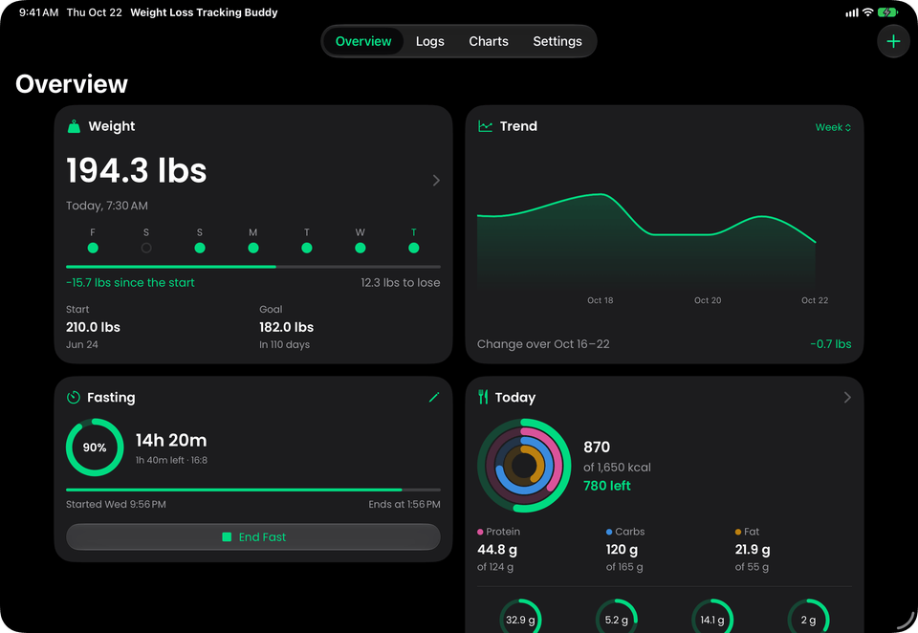918x633 pixels.
Task: Click the blue Carbs dot
Action: click(x=609, y=532)
